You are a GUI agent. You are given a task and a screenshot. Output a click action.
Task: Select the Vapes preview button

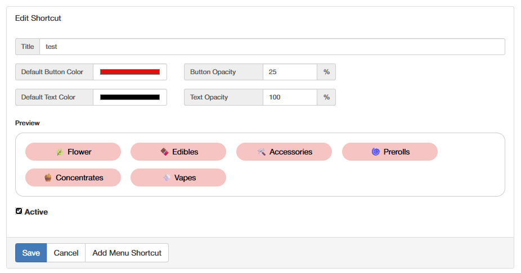pyautogui.click(x=178, y=178)
